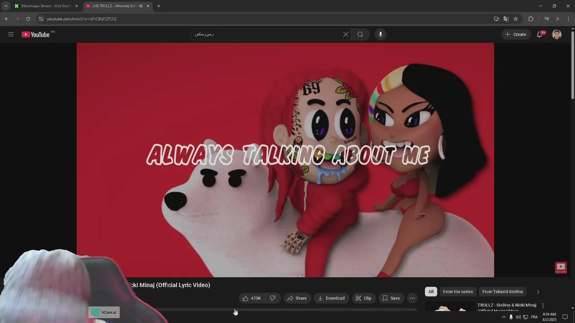Open the network tray icon
The image size is (575, 323).
coord(526,317)
